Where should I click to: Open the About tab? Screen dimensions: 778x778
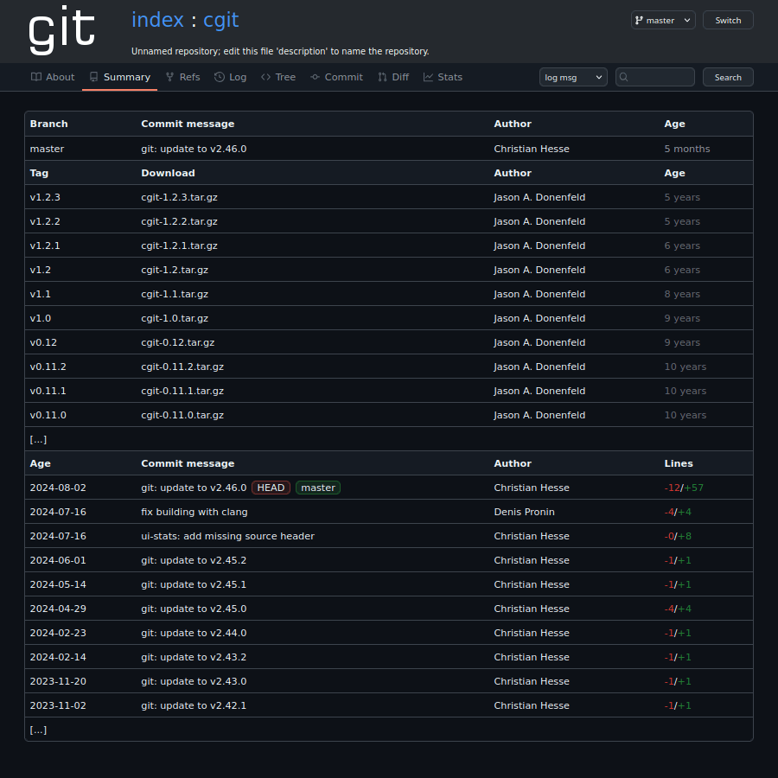pos(53,77)
